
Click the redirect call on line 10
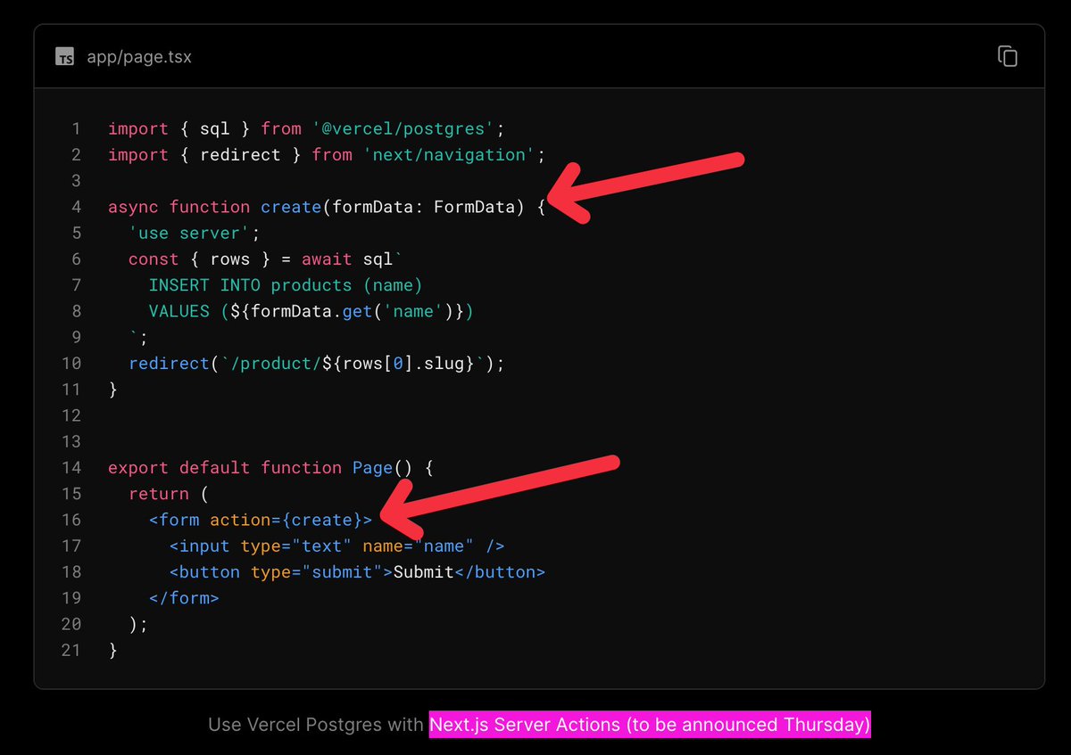(x=317, y=363)
